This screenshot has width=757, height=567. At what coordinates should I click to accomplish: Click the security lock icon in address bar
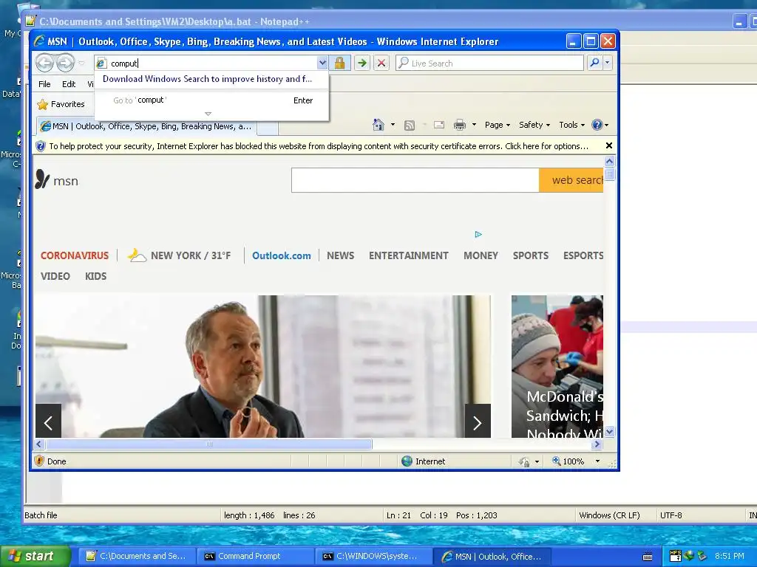click(x=339, y=63)
